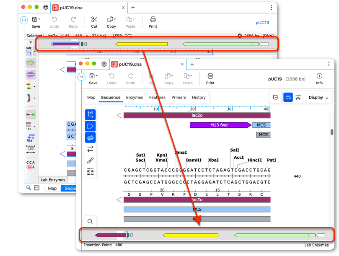Click the sequence format lines icon
This screenshot has height=256, width=339.
tap(91, 172)
